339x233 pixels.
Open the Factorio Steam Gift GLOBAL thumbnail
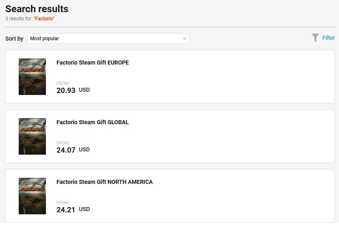coord(32,136)
